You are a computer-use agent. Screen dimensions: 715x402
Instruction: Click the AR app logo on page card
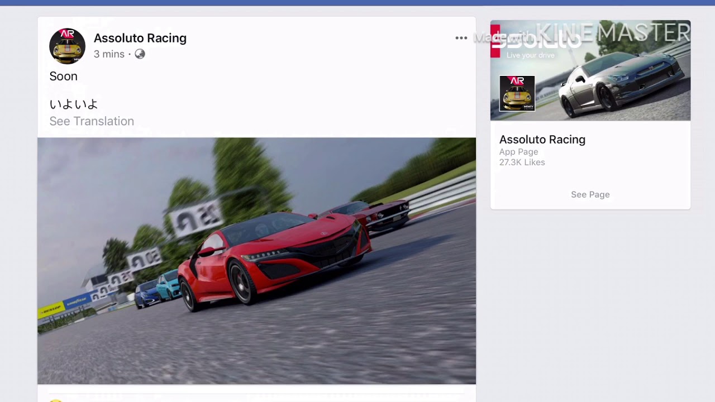pyautogui.click(x=517, y=93)
